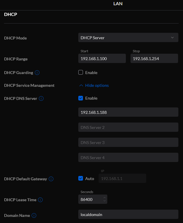Decrease lease time with down arrow
The height and width of the screenshot is (223, 183).
[105, 201]
